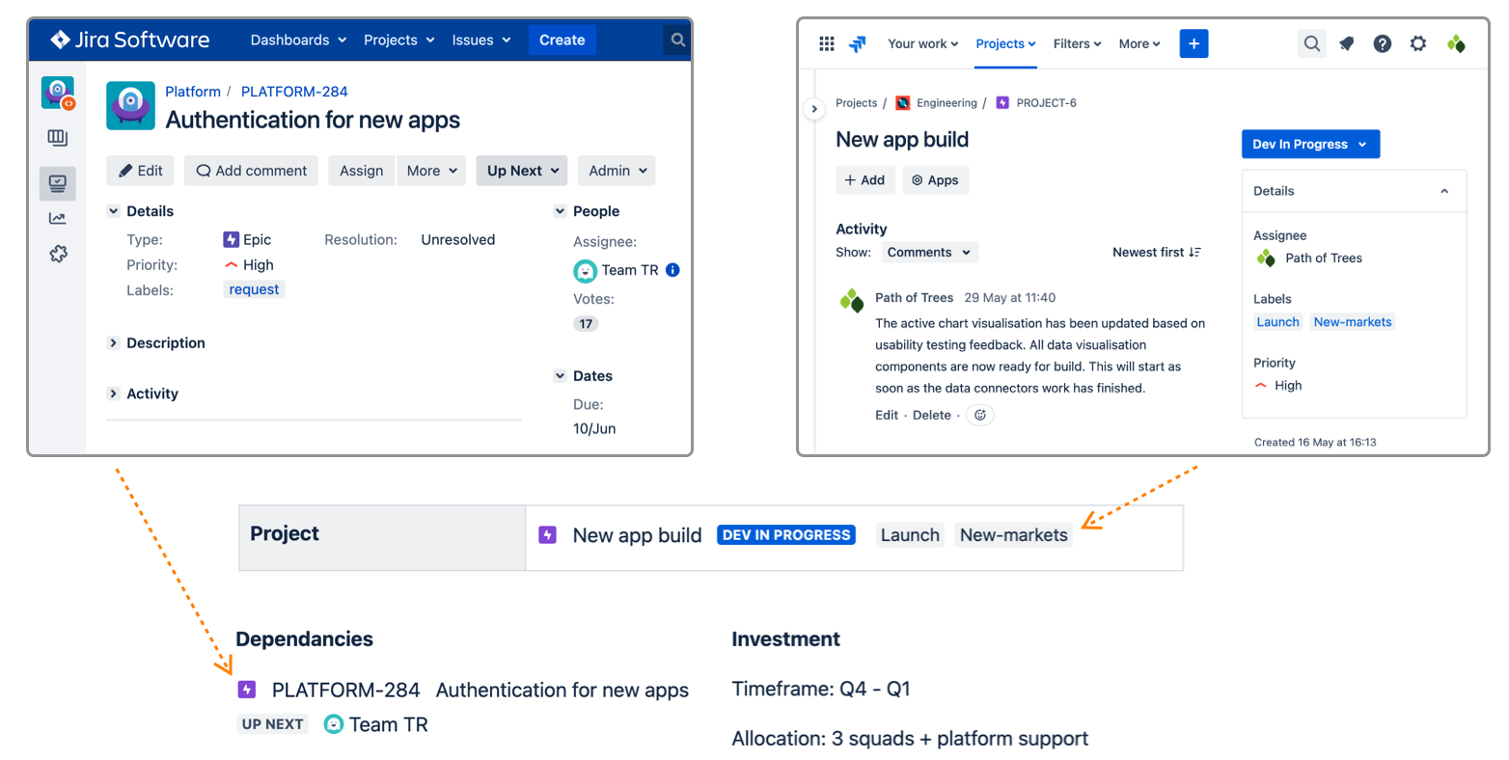Open the help question-mark icon

(1382, 43)
